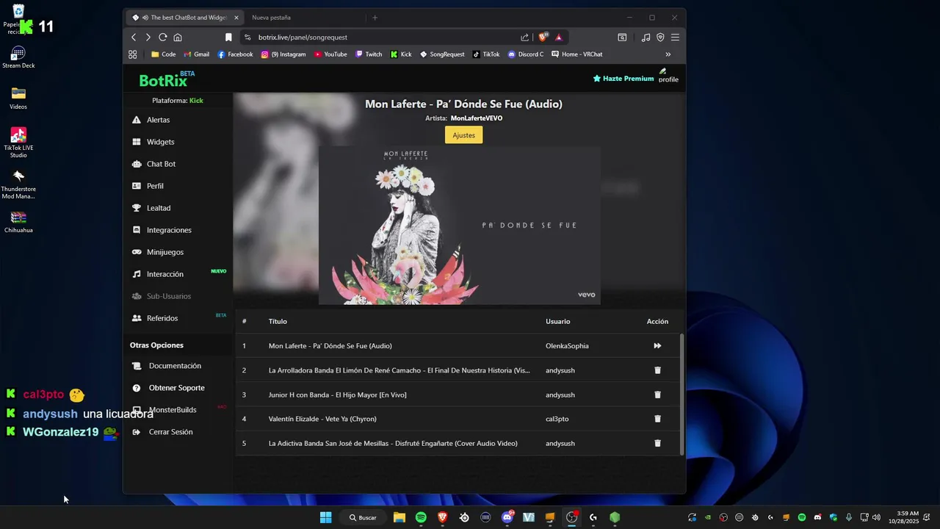
Task: Open the browser media control icon
Action: [646, 37]
